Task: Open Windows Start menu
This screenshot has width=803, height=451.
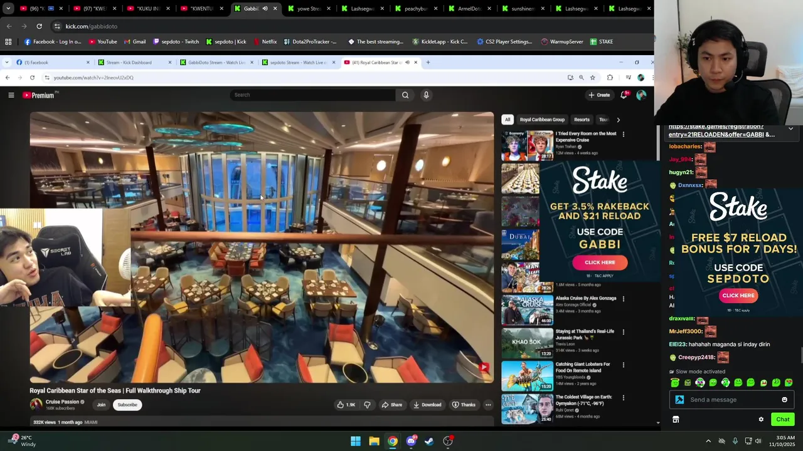Action: (x=356, y=441)
